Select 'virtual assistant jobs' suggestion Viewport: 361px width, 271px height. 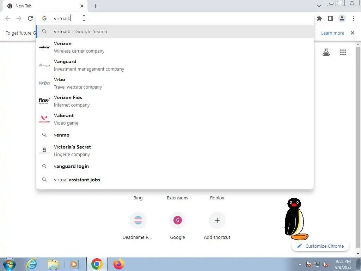tap(175, 180)
